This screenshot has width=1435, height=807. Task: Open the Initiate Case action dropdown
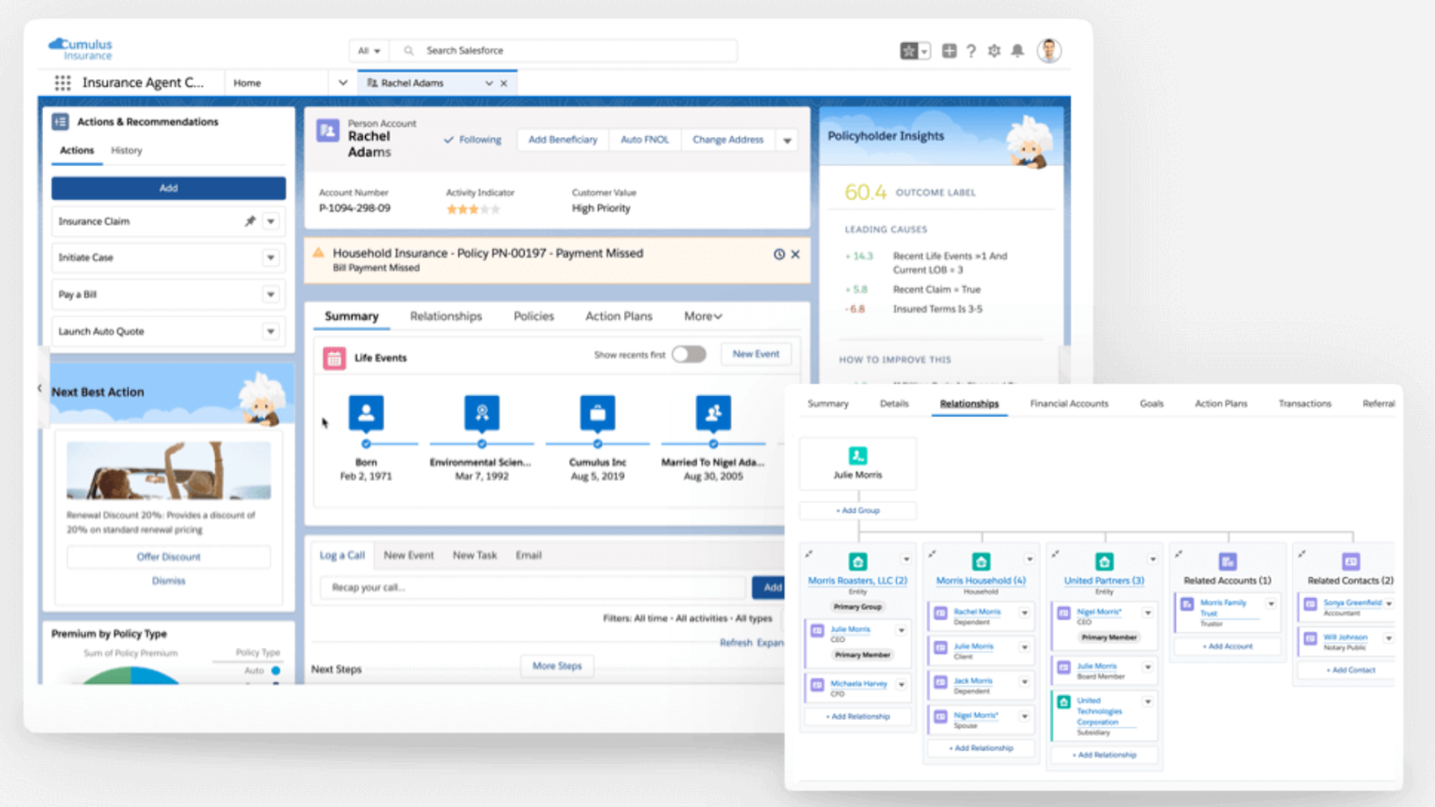click(271, 258)
